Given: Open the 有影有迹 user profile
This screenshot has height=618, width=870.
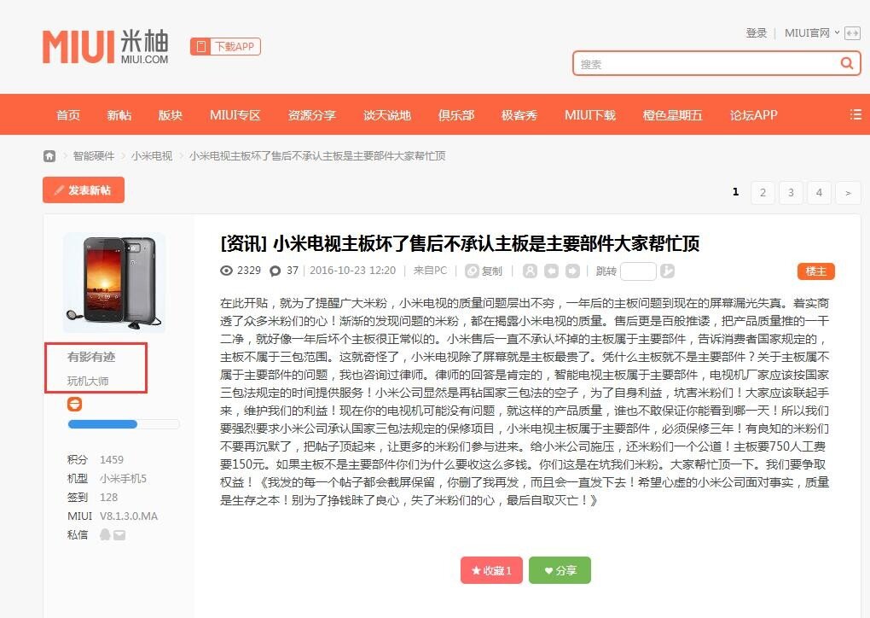Looking at the screenshot, I should pos(91,357).
